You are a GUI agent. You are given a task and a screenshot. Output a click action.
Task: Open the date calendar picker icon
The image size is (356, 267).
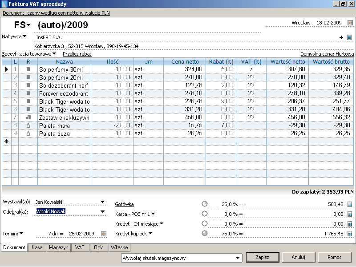click(x=350, y=23)
